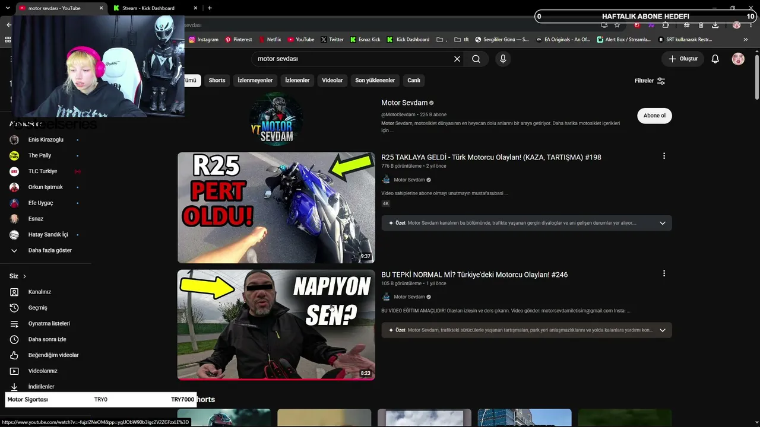Select the İzlenenler filter chip
The height and width of the screenshot is (427, 760).
297,81
